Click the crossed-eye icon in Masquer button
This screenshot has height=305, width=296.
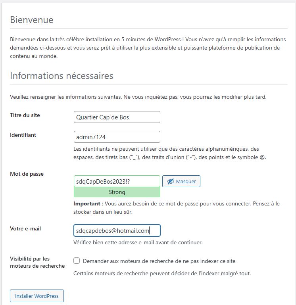170,181
